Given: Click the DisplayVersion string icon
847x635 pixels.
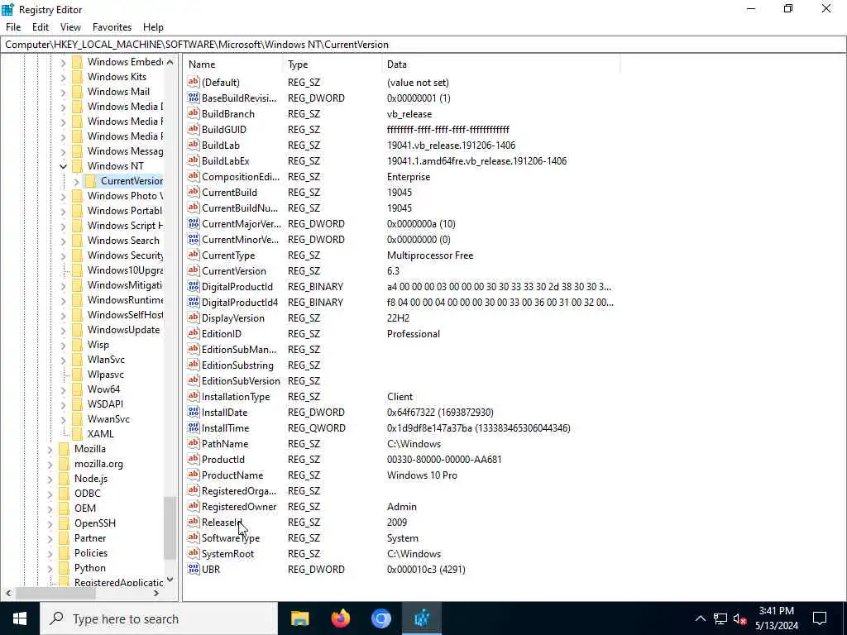Looking at the screenshot, I should coord(194,317).
